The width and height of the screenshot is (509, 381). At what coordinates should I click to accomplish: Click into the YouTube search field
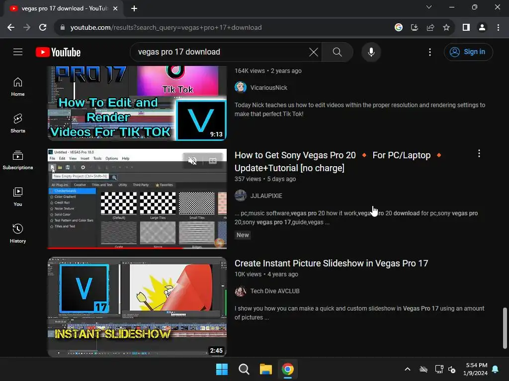tap(221, 52)
